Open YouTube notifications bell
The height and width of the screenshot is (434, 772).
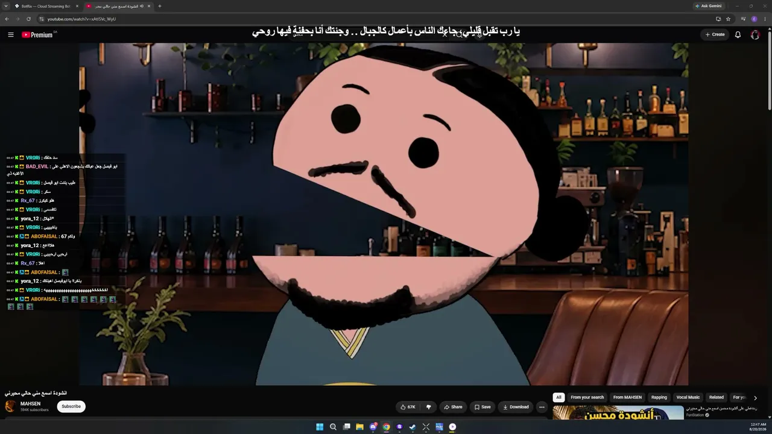738,35
